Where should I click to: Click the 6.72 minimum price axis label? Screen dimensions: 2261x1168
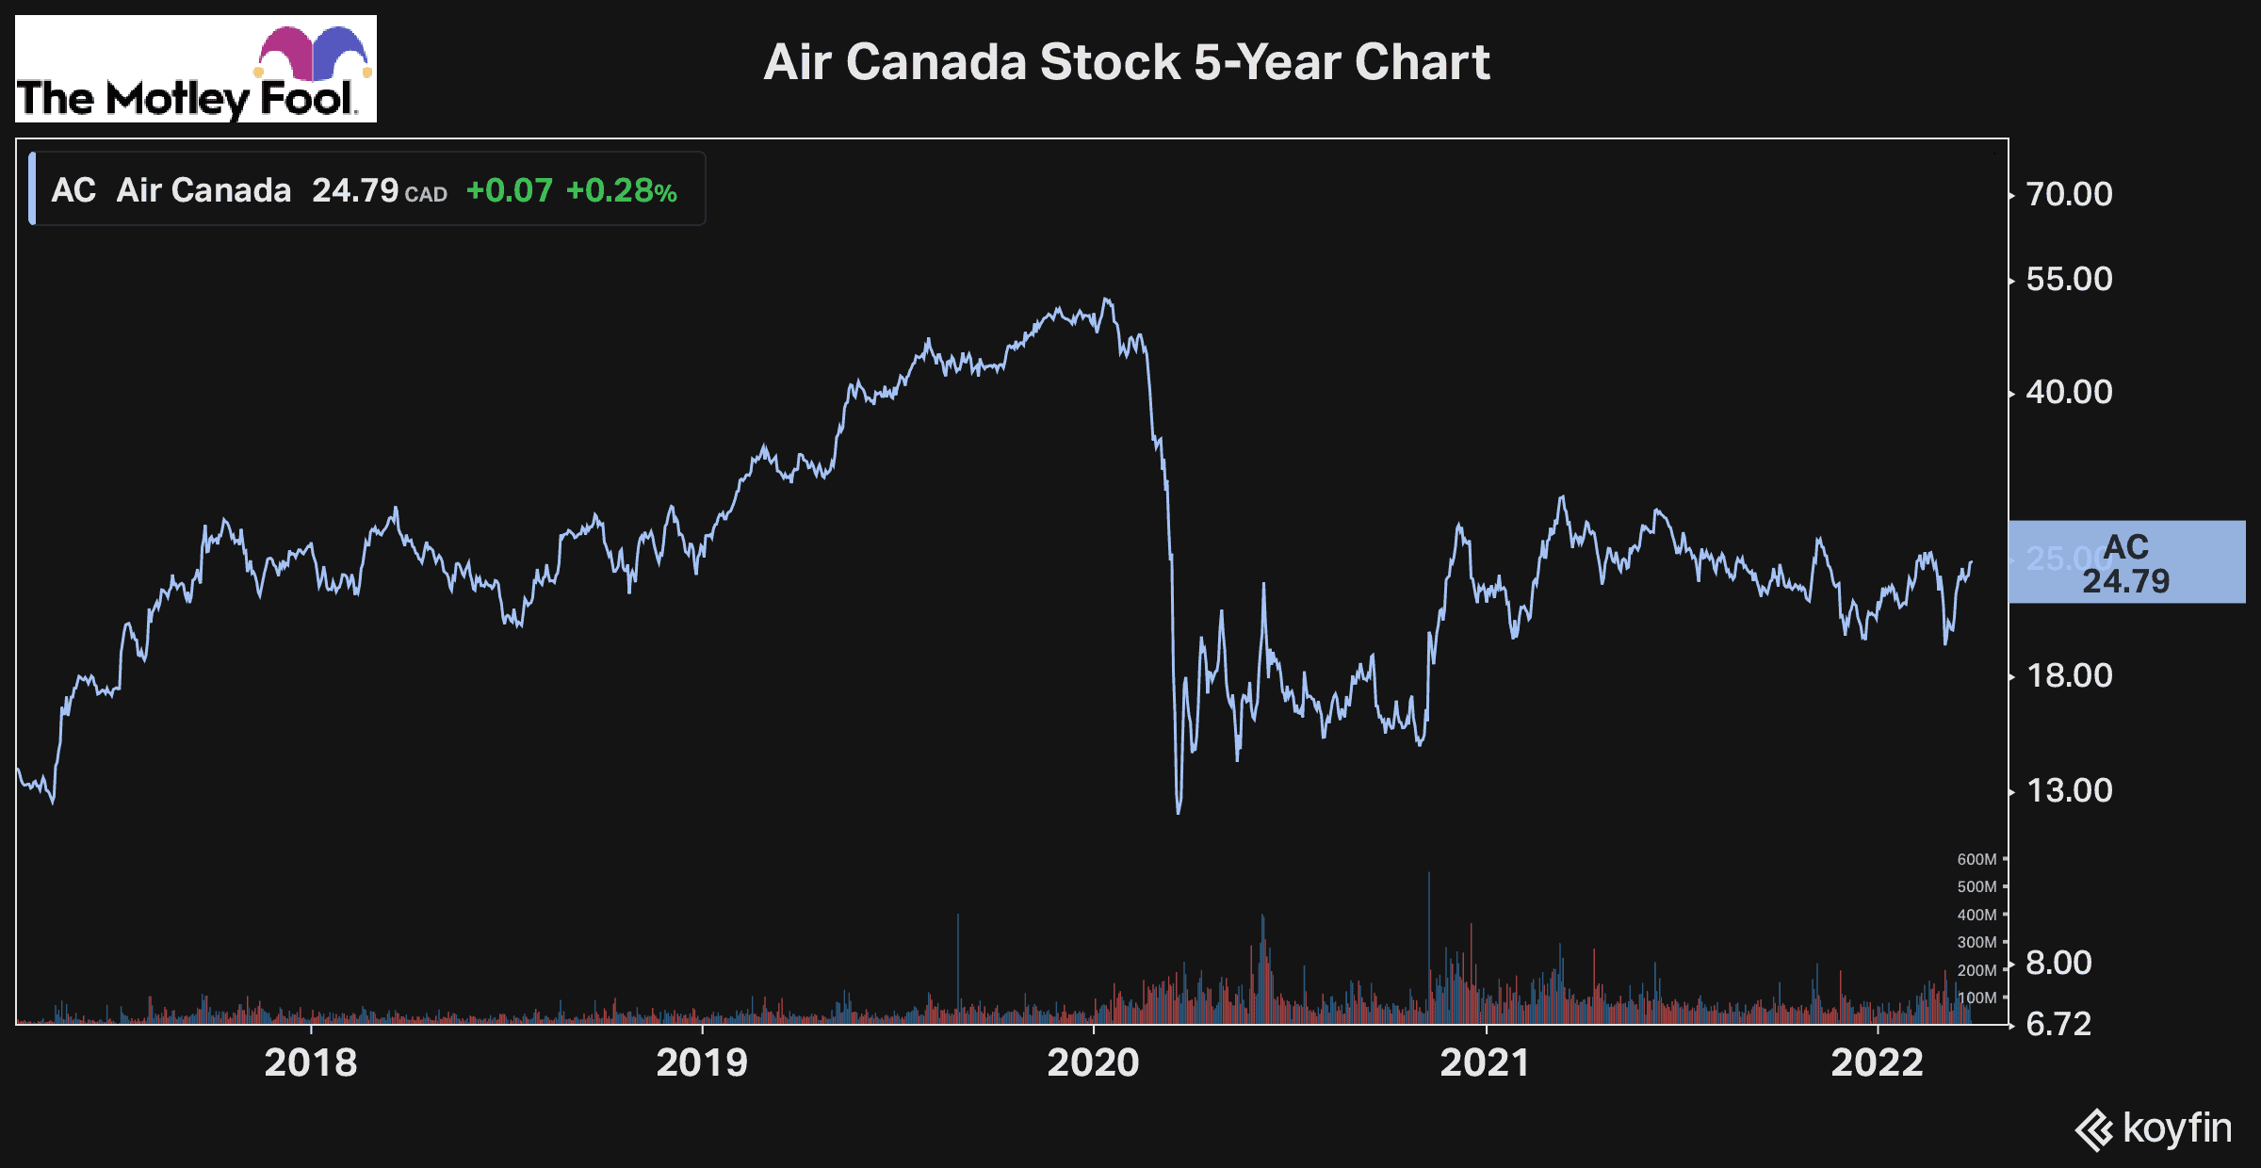[2058, 1024]
